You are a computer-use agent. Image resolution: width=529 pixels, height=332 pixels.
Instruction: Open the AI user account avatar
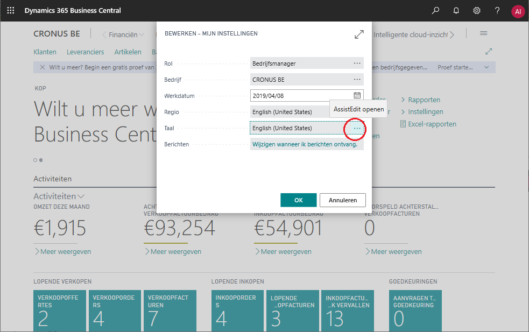click(x=518, y=11)
